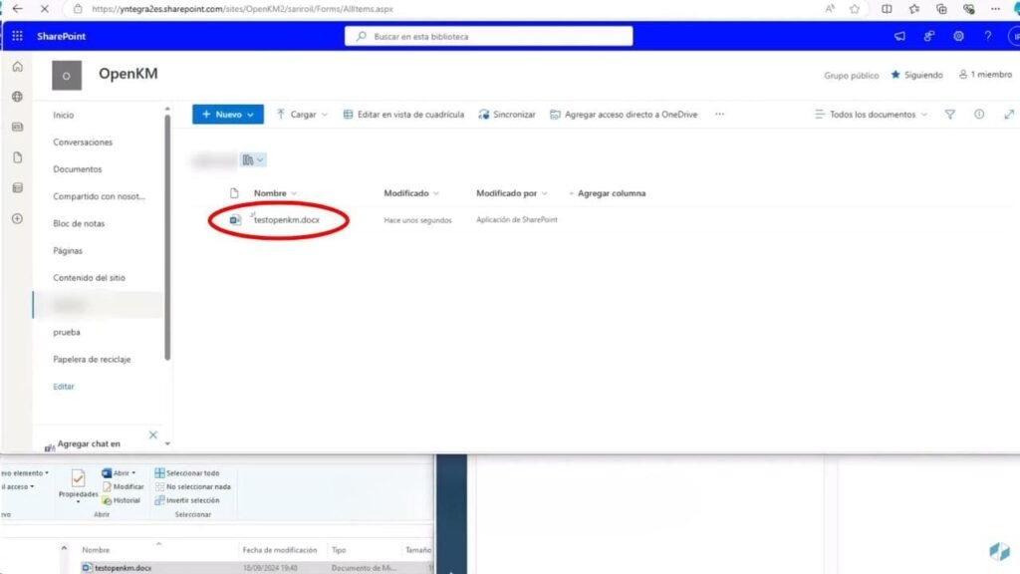Open the 1 miembro members link
The image size is (1020, 574).
(985, 75)
